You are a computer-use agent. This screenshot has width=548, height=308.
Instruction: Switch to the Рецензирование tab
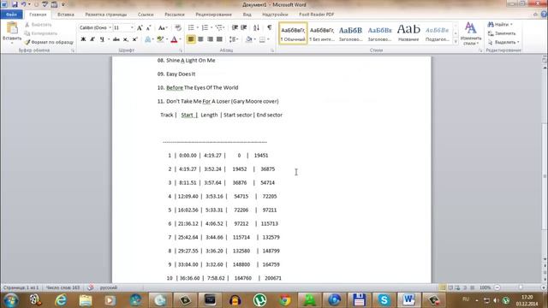click(x=213, y=15)
